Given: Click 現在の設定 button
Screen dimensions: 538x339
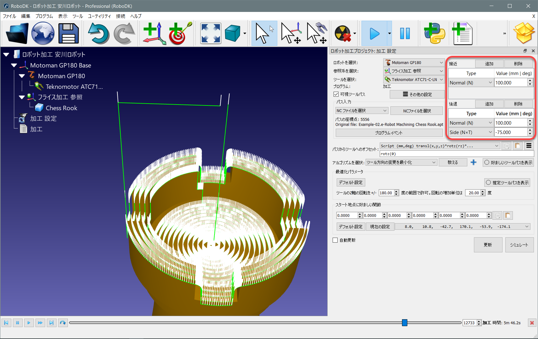Looking at the screenshot, I should click(380, 226).
